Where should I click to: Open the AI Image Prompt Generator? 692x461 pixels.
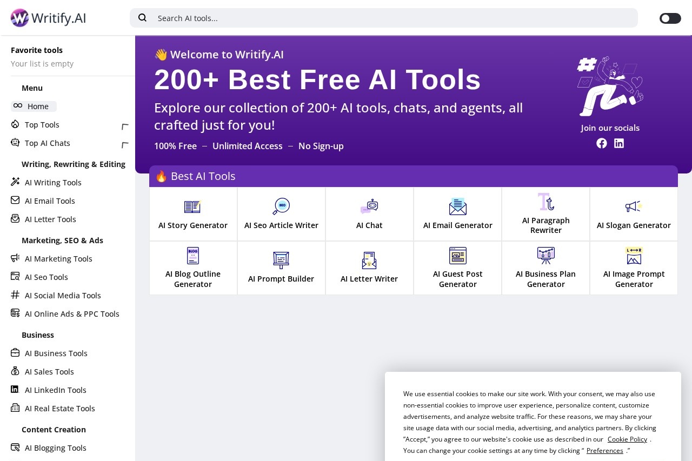(634, 268)
